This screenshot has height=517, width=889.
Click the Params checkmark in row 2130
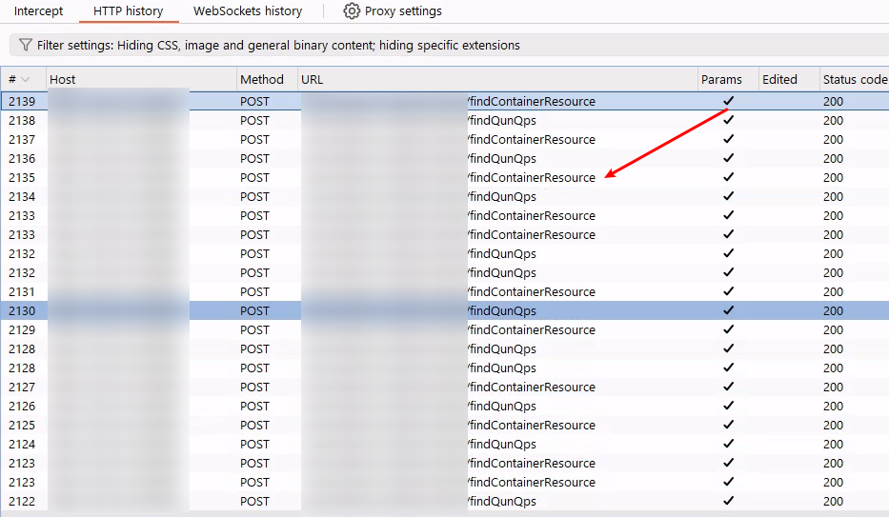tap(729, 310)
